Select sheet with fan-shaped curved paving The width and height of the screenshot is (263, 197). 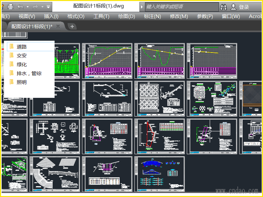[55, 174]
